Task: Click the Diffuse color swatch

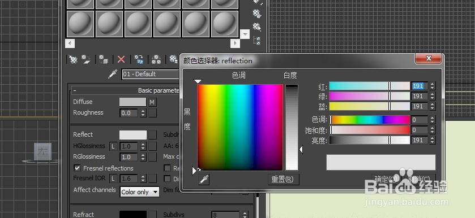Action: [132, 102]
